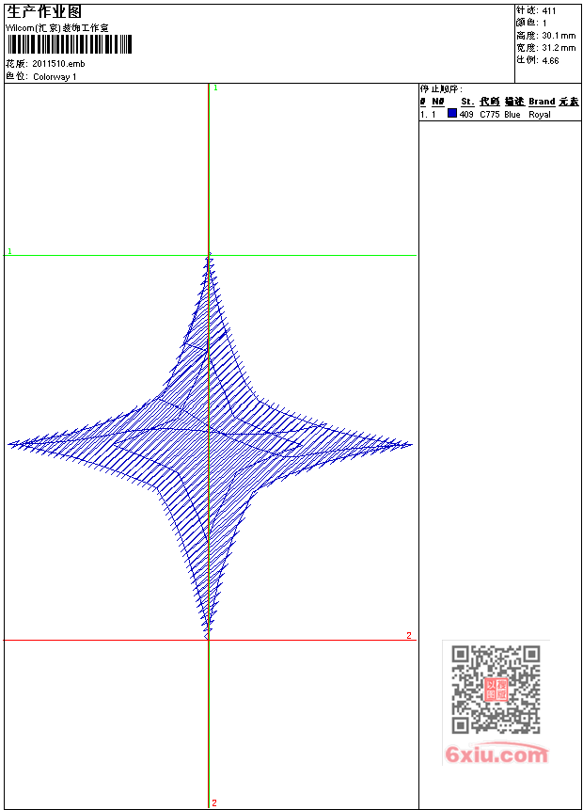Viewport: 583px width, 810px height.
Task: Click the "Wilcom(汇京)装饰工作室" studio name
Action: 56,28
